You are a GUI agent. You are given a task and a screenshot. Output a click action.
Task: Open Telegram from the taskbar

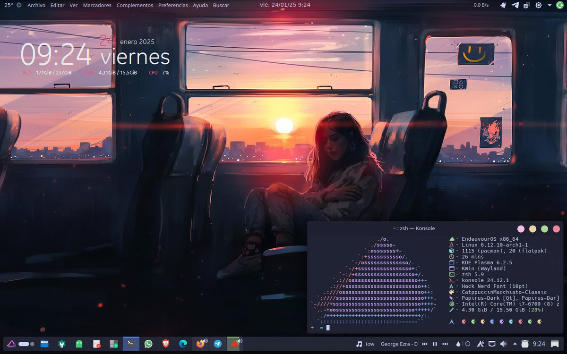pyautogui.click(x=218, y=344)
